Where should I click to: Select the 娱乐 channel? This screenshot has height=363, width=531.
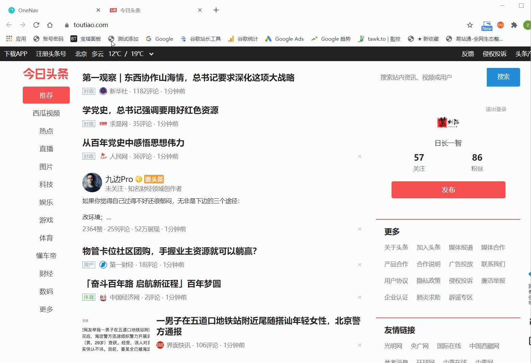pyautogui.click(x=46, y=202)
